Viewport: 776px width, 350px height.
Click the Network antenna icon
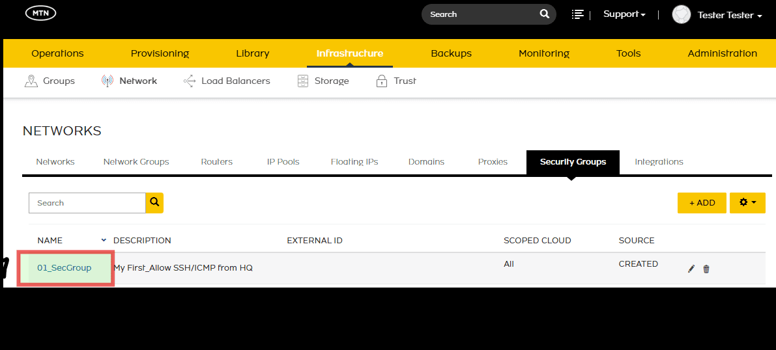click(x=108, y=81)
